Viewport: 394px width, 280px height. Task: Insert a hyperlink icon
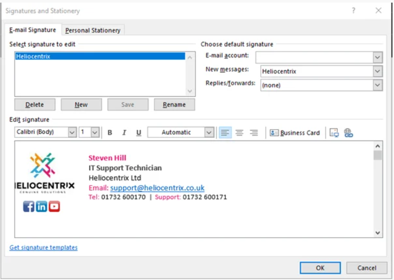(x=349, y=133)
